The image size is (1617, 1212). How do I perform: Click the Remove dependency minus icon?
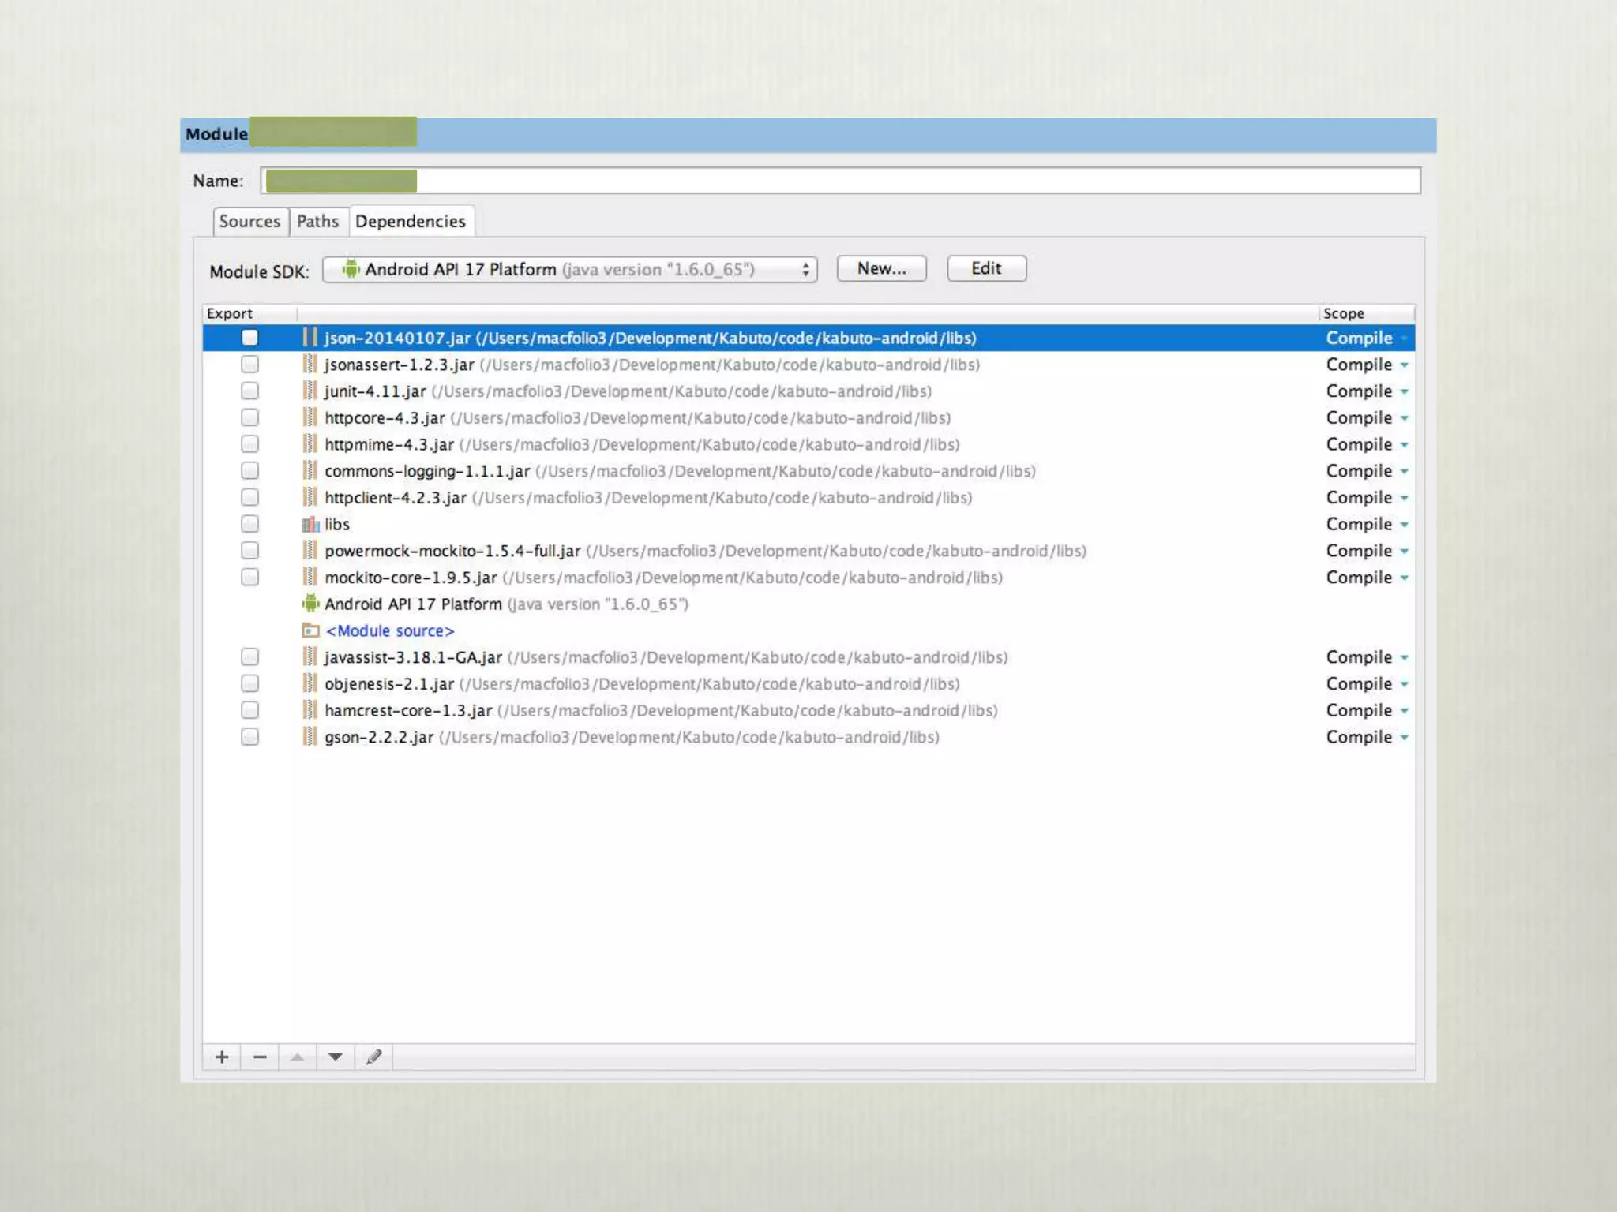(x=260, y=1057)
